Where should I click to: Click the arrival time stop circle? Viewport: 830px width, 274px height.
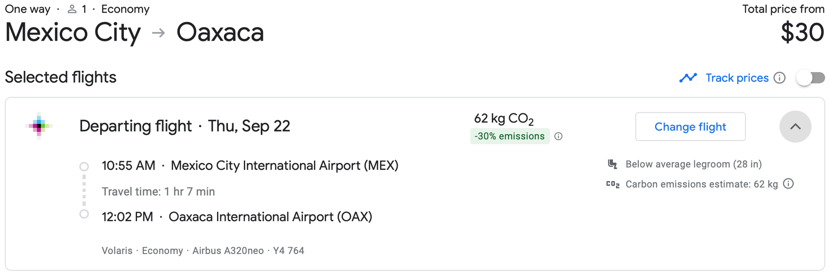tap(84, 214)
